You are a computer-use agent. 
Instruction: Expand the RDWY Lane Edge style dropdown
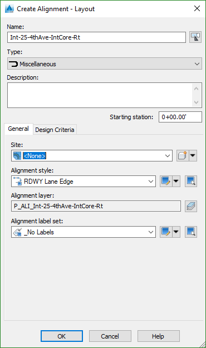tap(84, 182)
